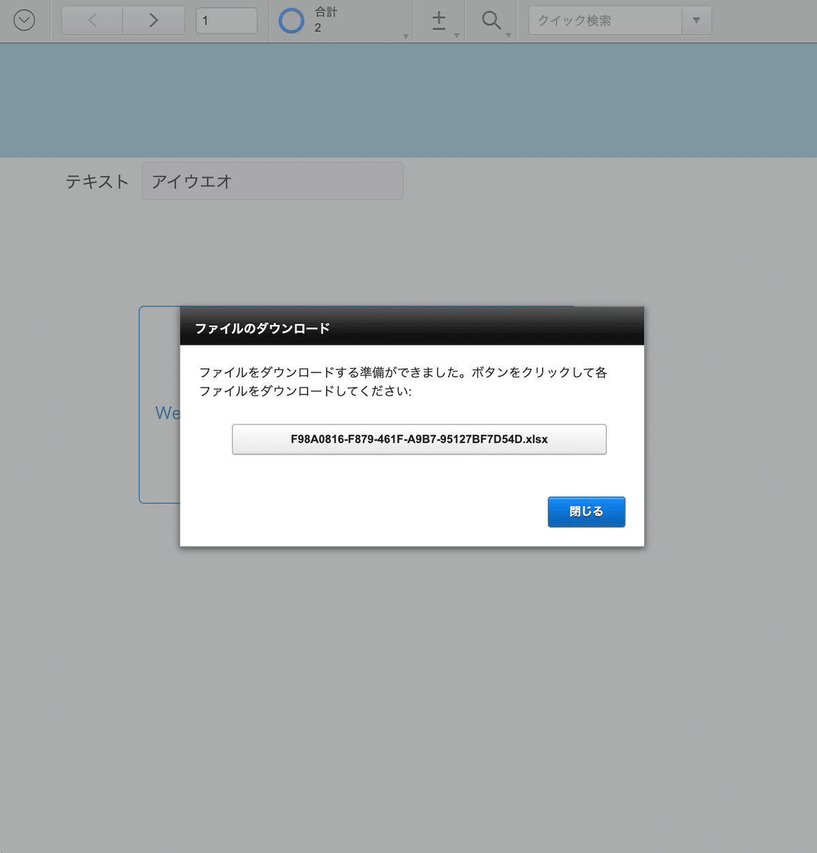Collapse the toolbar via circular chevron icon
Image resolution: width=817 pixels, height=853 pixels.
pos(25,20)
